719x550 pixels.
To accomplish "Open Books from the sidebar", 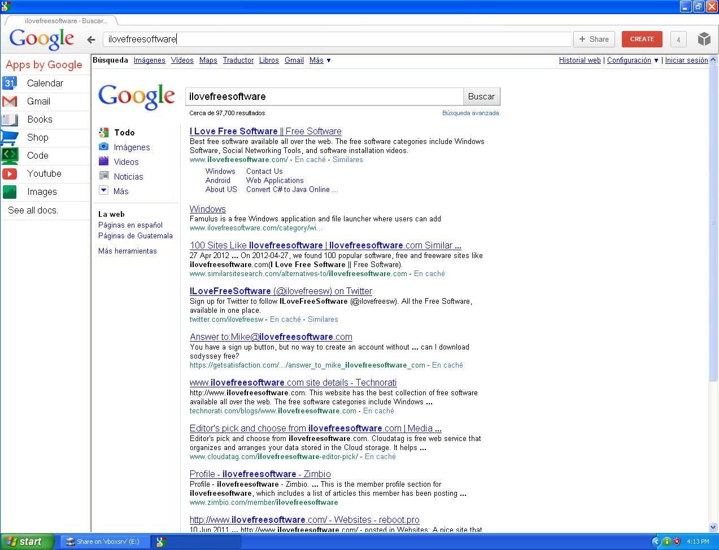I will click(x=10, y=119).
